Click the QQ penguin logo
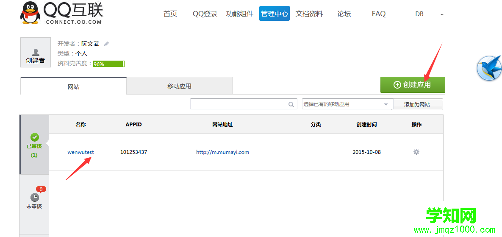This screenshot has width=502, height=237. tap(31, 13)
